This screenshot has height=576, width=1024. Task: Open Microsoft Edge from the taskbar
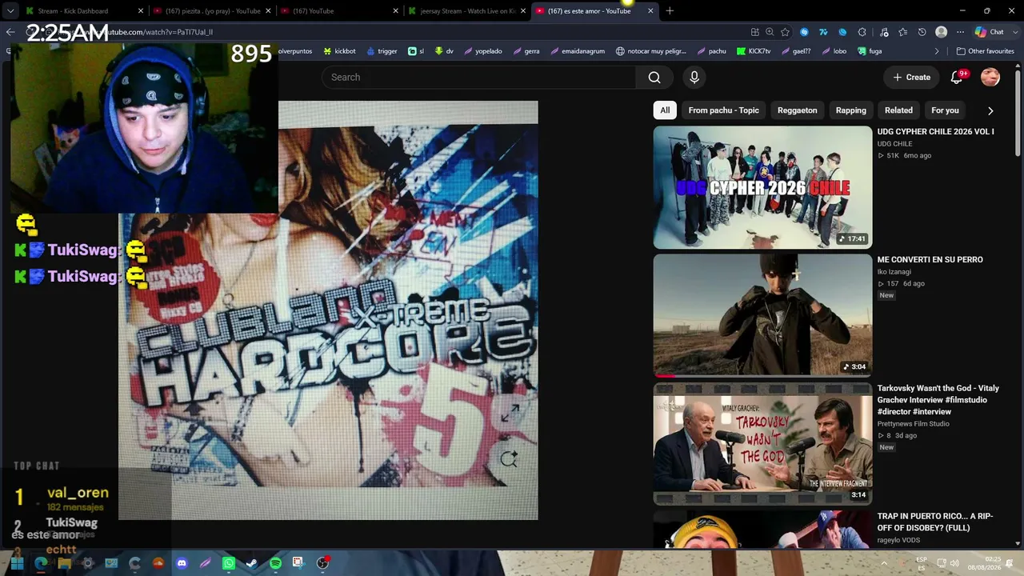click(x=41, y=563)
